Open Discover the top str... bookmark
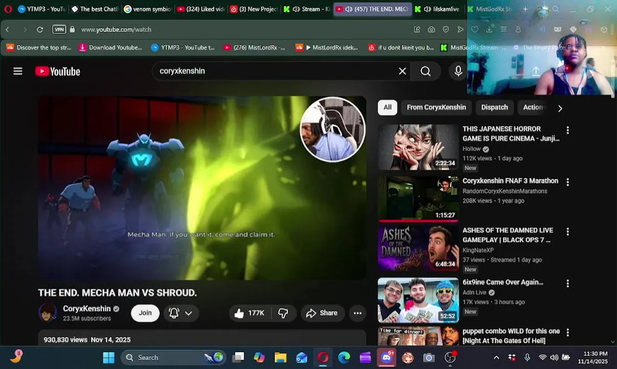Image resolution: width=617 pixels, height=369 pixels. click(x=39, y=48)
